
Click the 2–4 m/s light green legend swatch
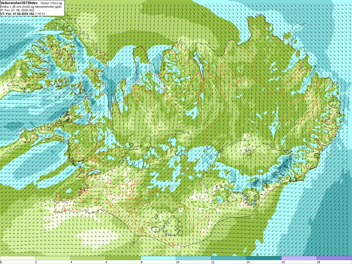(53, 258)
